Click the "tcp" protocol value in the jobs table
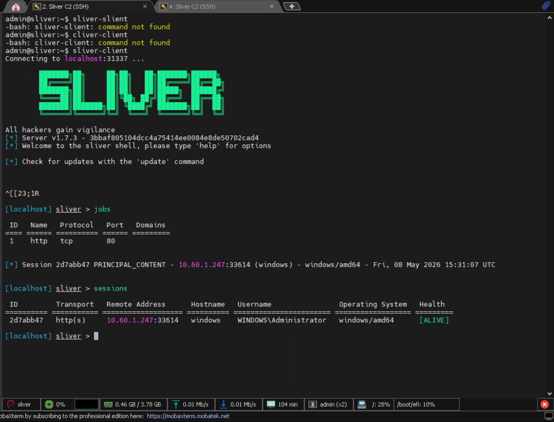This screenshot has height=422, width=554. tap(67, 241)
